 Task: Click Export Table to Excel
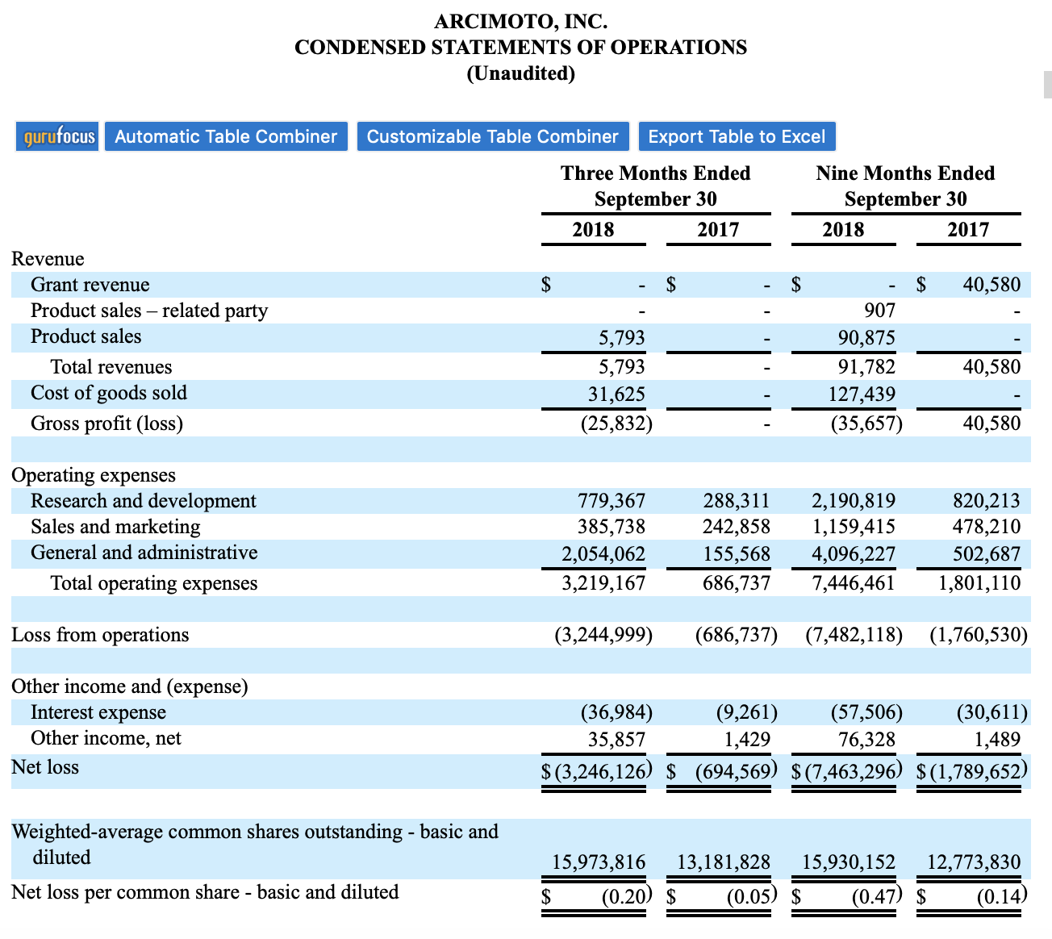(737, 136)
